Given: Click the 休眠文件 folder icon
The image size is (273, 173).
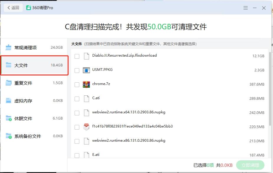Looking at the screenshot, I should point(9,118).
